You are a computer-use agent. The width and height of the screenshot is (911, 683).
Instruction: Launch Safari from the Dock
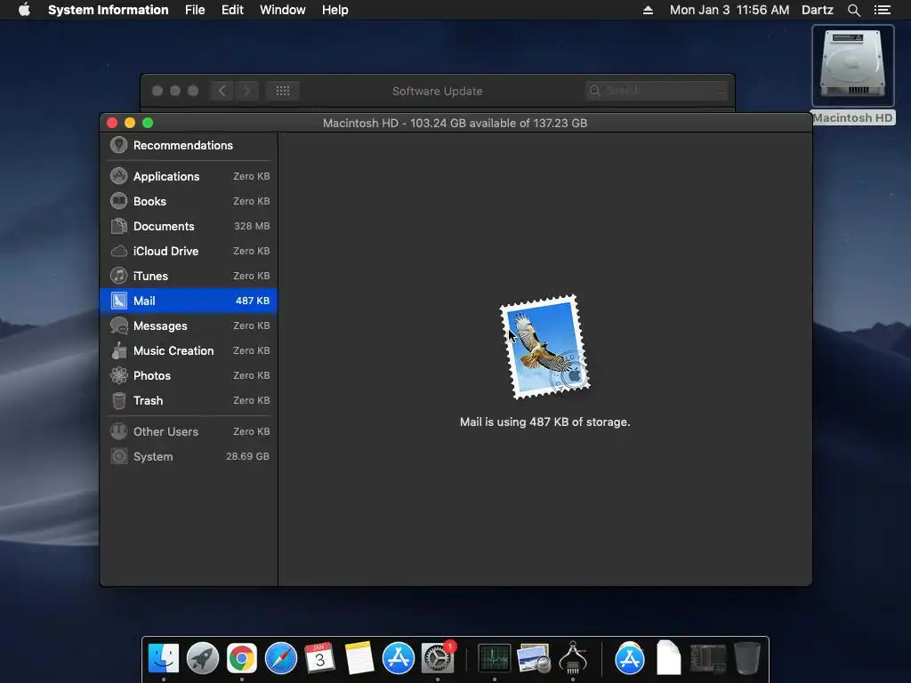click(280, 658)
